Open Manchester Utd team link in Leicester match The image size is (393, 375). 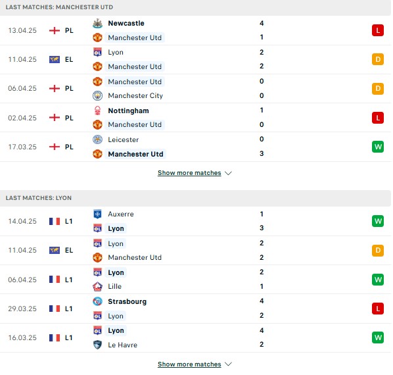pyautogui.click(x=135, y=154)
